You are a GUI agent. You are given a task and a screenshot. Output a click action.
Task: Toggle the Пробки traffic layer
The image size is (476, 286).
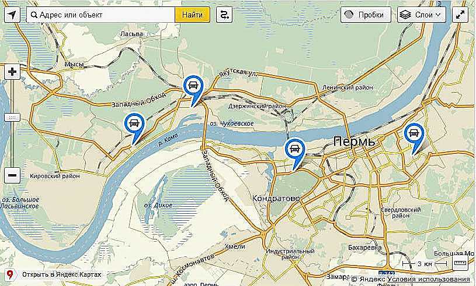pos(366,15)
